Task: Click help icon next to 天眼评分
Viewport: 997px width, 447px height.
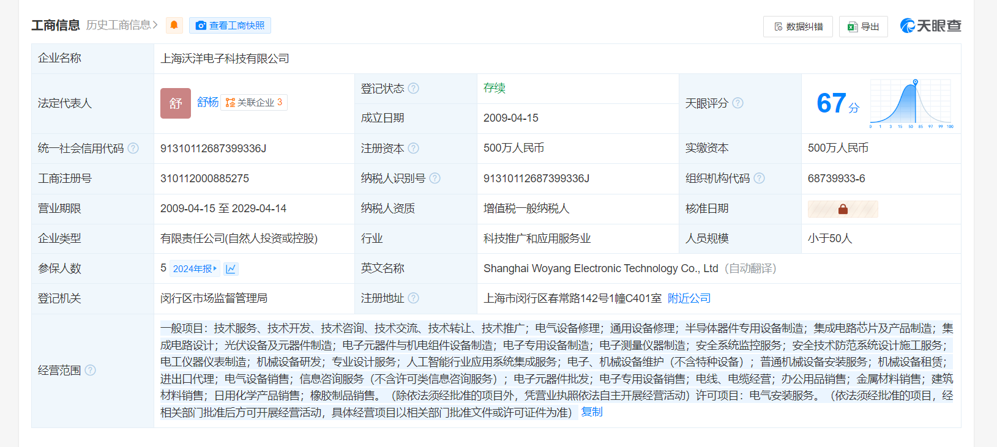Action: pos(737,103)
